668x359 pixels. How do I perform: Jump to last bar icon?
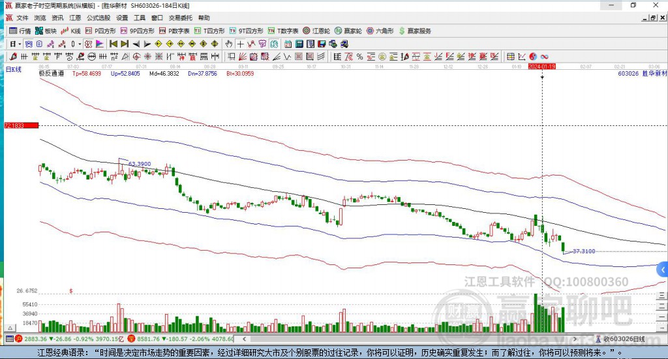pyautogui.click(x=125, y=44)
